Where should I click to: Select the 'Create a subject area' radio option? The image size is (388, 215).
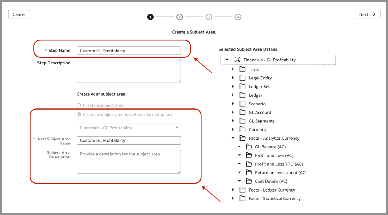pos(79,105)
